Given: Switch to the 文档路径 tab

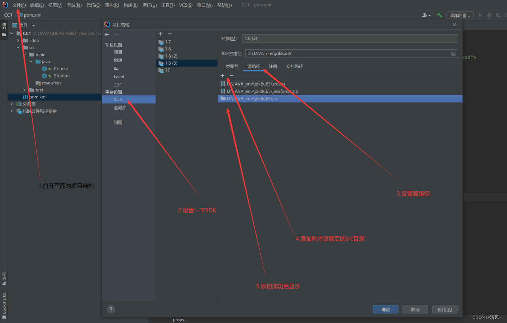Looking at the screenshot, I should click(x=295, y=66).
